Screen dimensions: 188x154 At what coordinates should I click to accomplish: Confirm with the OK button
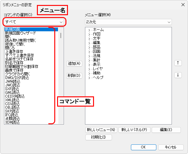pos(144,147)
